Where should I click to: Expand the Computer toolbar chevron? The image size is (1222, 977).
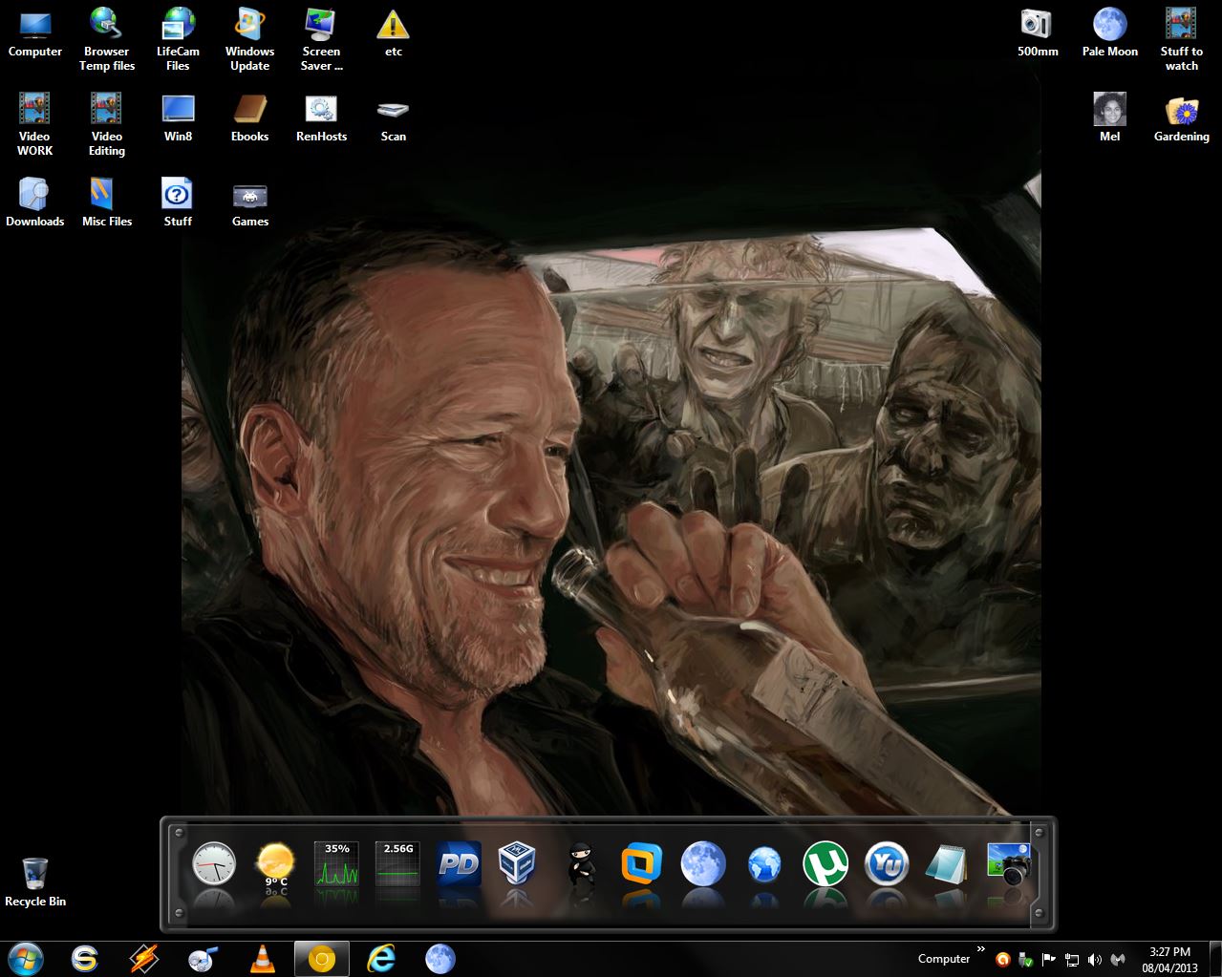tap(980, 949)
